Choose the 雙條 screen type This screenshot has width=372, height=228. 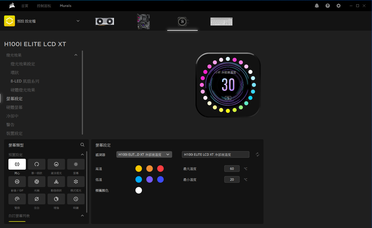17,199
